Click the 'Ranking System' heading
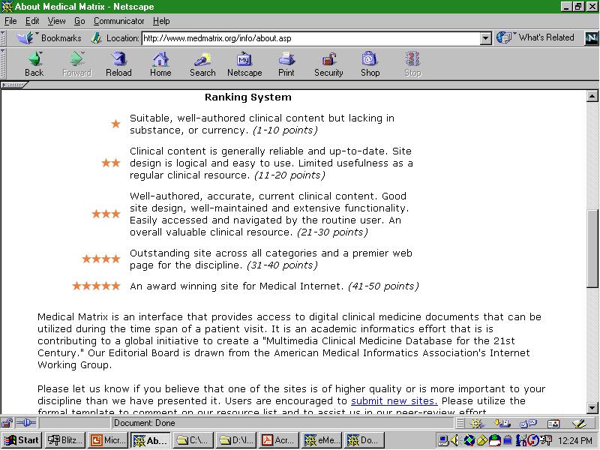Screen dimensions: 600x450 [x=248, y=97]
